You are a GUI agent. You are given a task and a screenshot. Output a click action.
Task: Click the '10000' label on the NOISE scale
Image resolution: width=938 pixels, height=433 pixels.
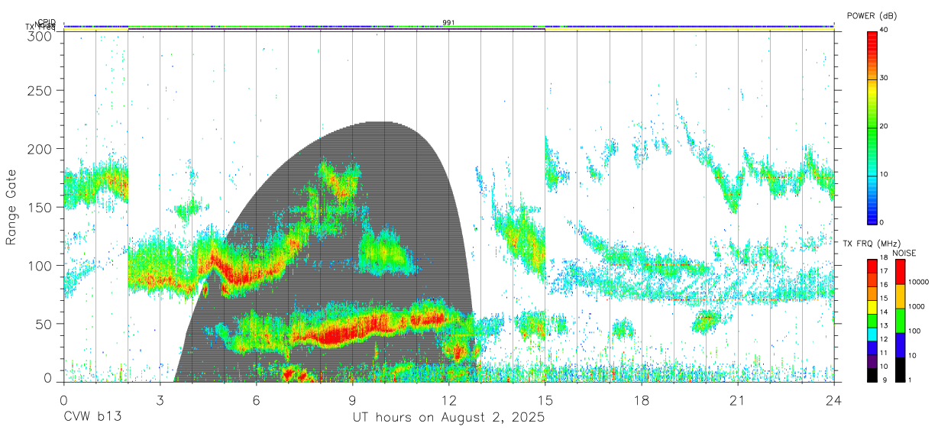click(x=917, y=283)
